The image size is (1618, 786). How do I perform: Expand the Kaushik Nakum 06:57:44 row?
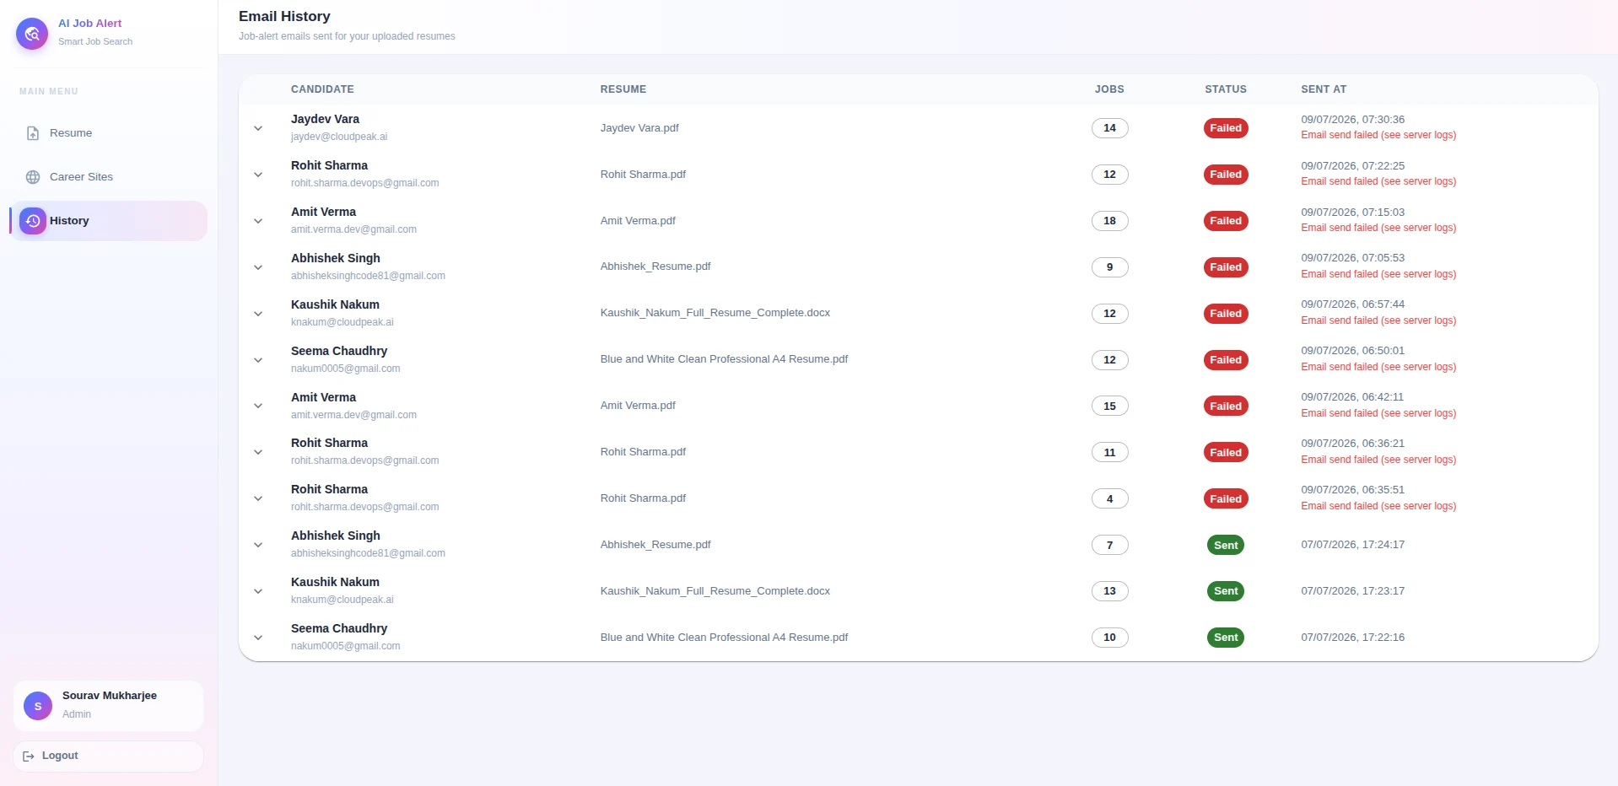tap(258, 314)
